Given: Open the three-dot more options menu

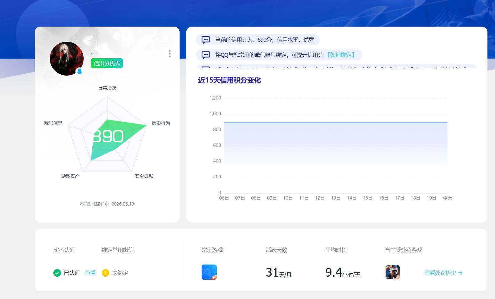Looking at the screenshot, I should pos(170,54).
